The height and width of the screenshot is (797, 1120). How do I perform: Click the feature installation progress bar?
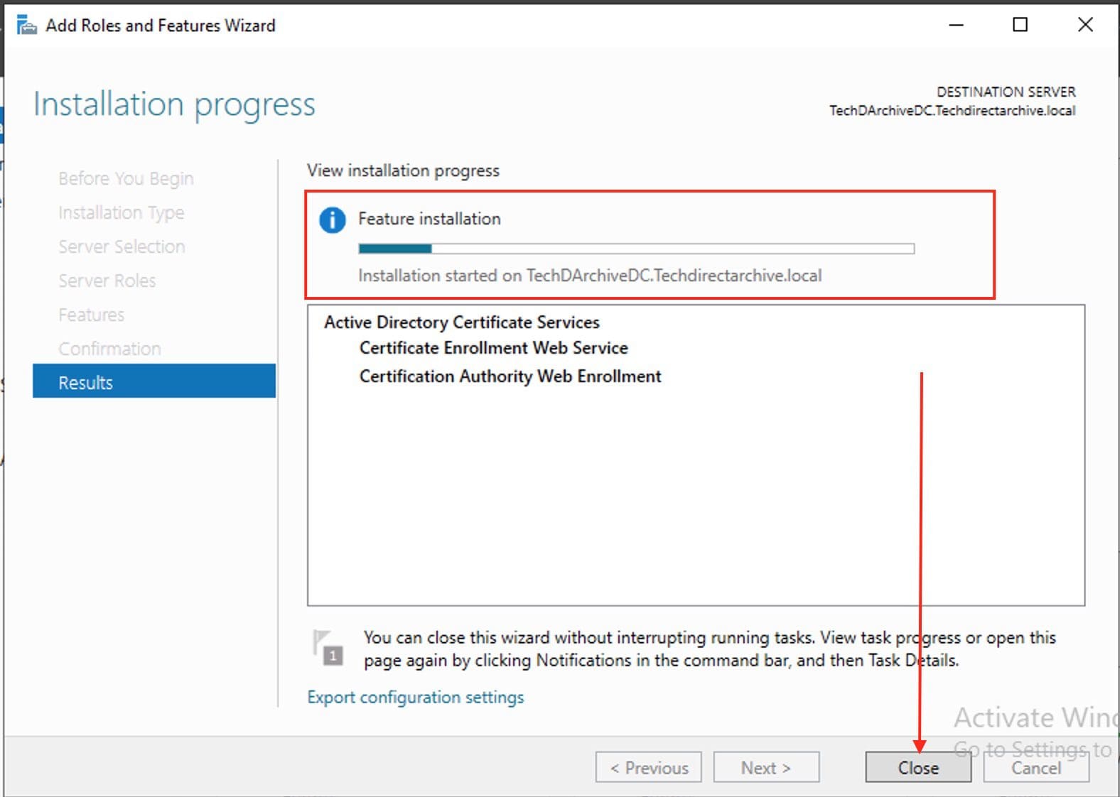[636, 249]
